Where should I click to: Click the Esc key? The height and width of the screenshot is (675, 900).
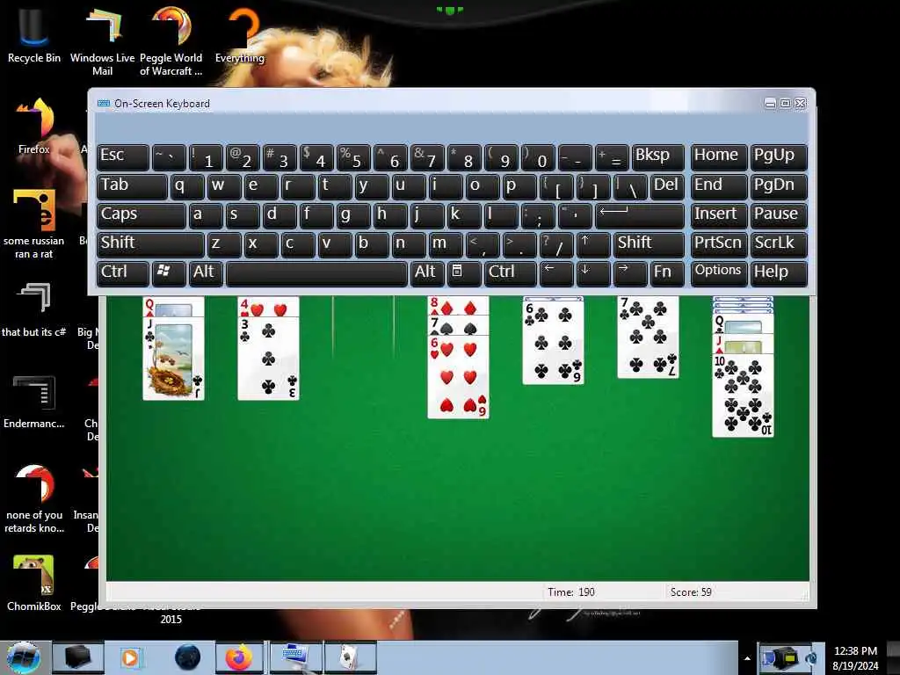coord(123,156)
